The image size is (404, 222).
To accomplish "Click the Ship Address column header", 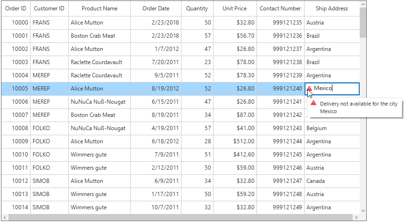I will (x=332, y=8).
